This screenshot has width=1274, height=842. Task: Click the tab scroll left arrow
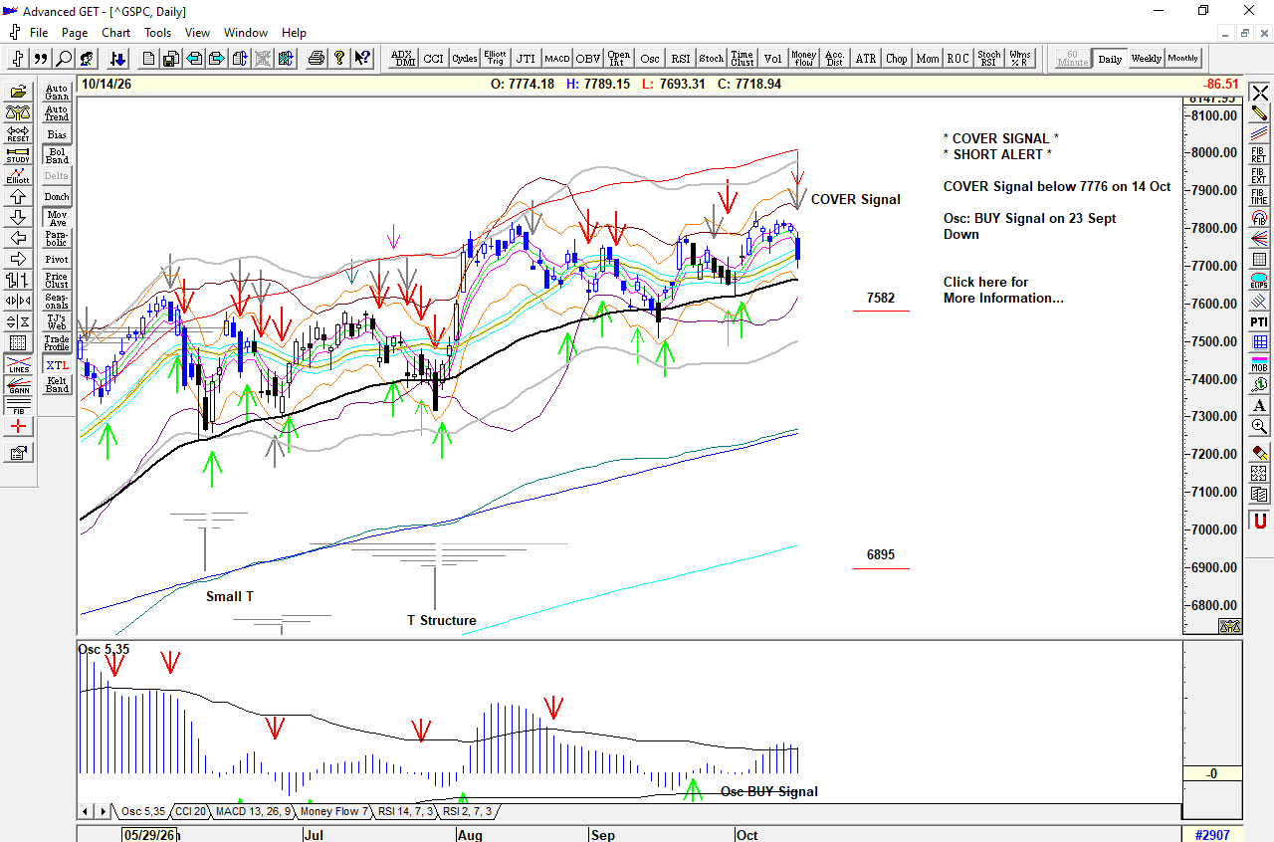point(87,811)
